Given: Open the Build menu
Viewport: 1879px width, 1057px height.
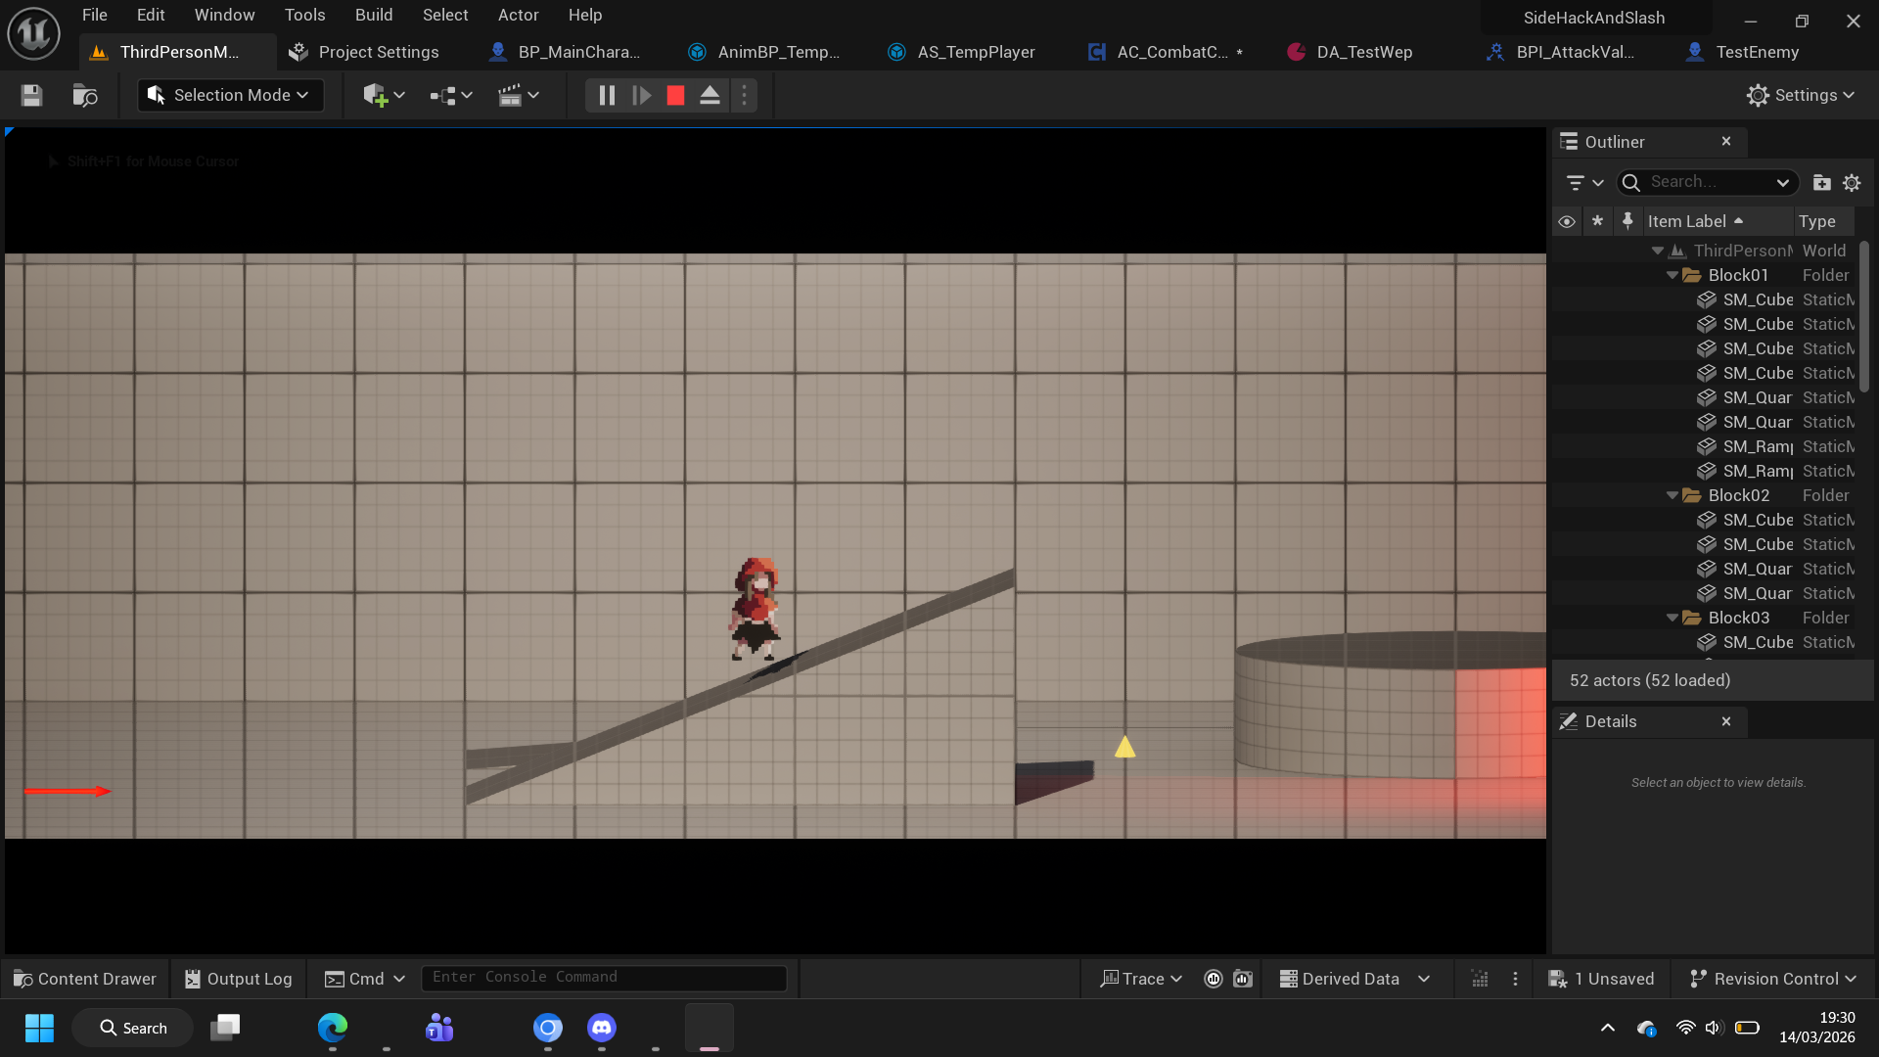Looking at the screenshot, I should point(373,15).
